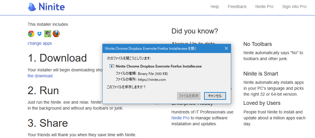Click the Dropbox icon in installer list
Image resolution: width=315 pixels, height=138 pixels.
click(39, 34)
